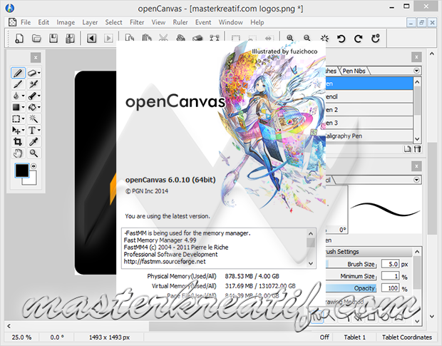Rotate canvas counterclockwise from the toolbar
This screenshot has width=442, height=346.
(341, 38)
